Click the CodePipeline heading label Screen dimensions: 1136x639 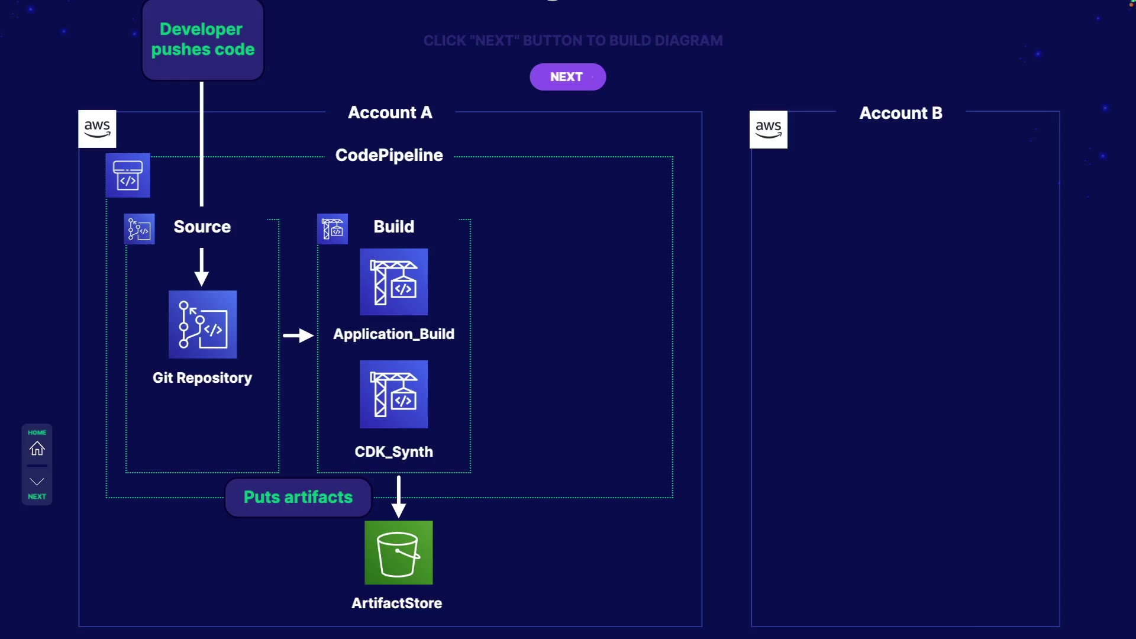389,155
